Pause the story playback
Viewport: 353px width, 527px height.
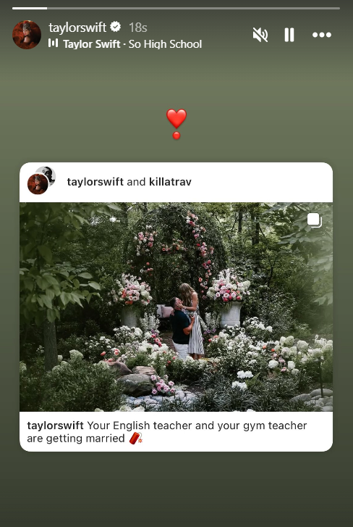(x=289, y=35)
